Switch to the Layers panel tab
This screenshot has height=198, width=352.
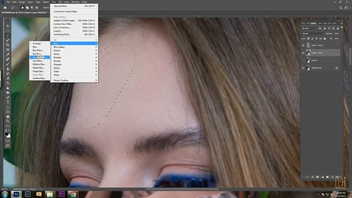pyautogui.click(x=313, y=23)
